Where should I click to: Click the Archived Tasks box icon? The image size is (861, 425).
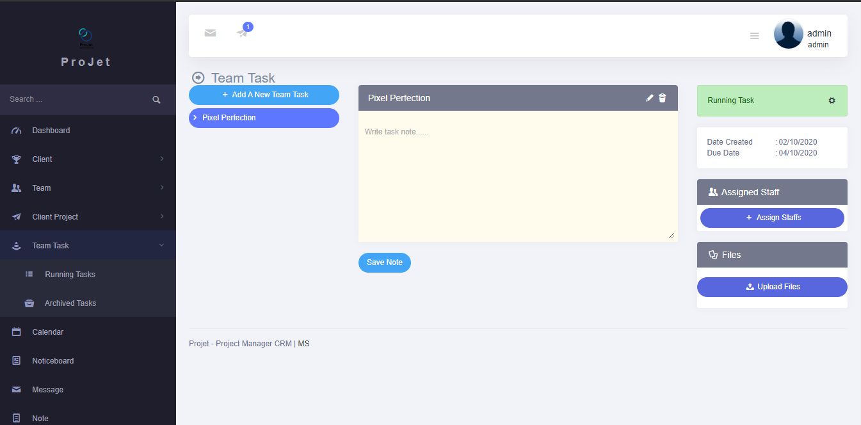(29, 303)
